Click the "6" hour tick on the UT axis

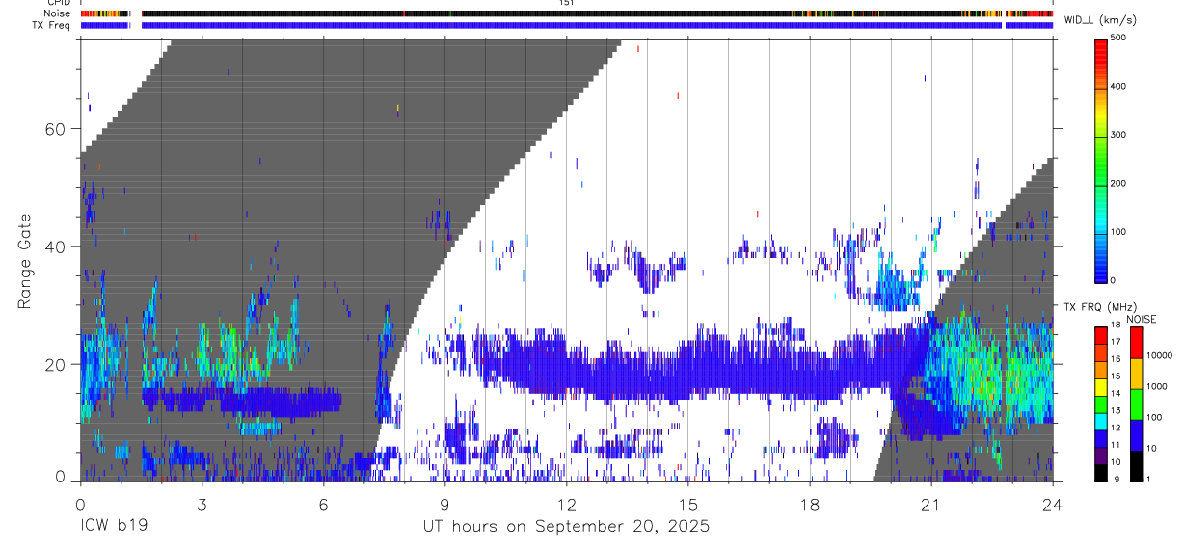323,503
